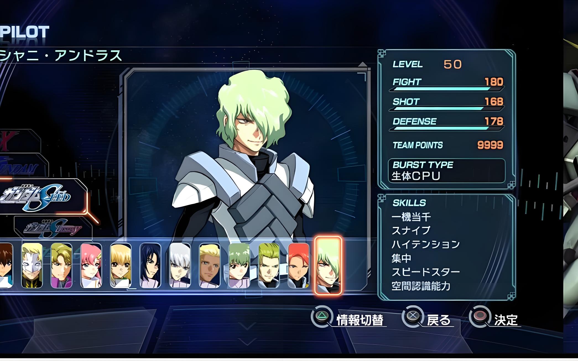
Task: Select the purple-suited brown-haired pilot portrait
Action: [x=61, y=265]
